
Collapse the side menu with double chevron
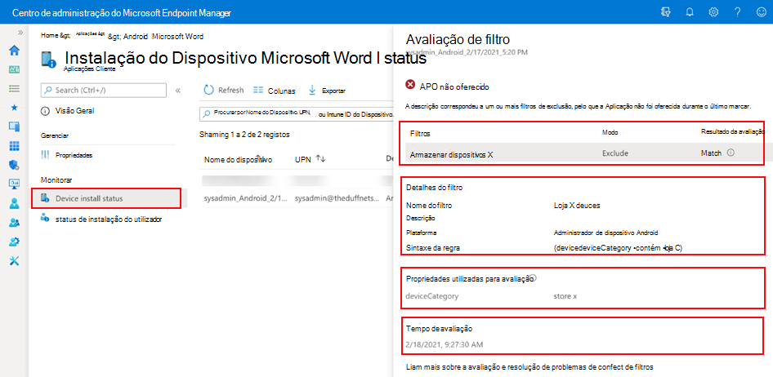(178, 91)
